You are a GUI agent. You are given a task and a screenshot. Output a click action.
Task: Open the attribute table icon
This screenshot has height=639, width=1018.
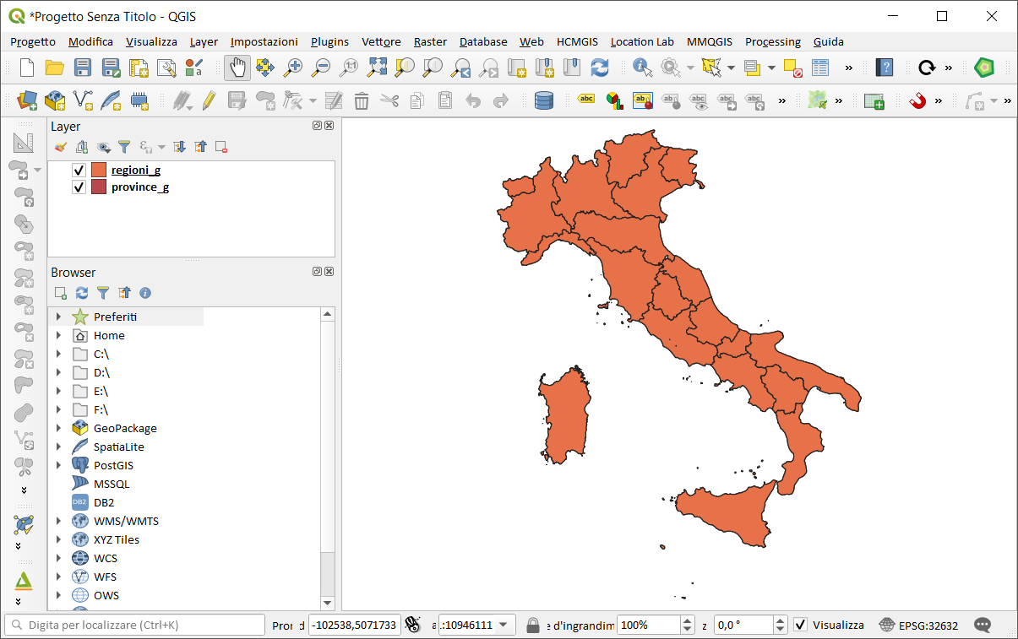[x=820, y=68]
